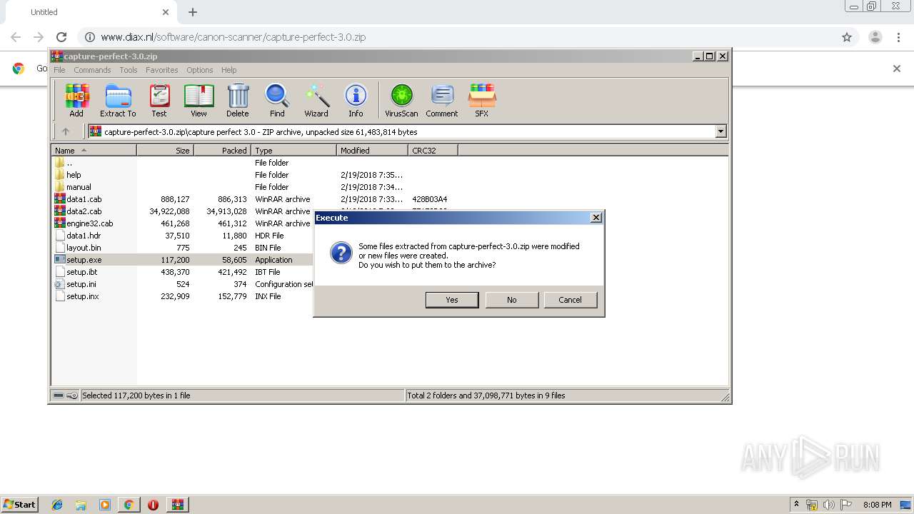This screenshot has width=914, height=514.
Task: Reload the Chrome page
Action: (x=61, y=37)
